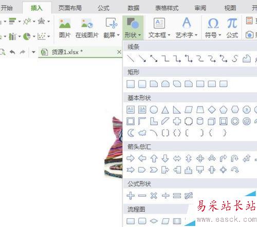The width and height of the screenshot is (257, 227).
Task: Insert the multiply formula shape
Action: click(154, 196)
